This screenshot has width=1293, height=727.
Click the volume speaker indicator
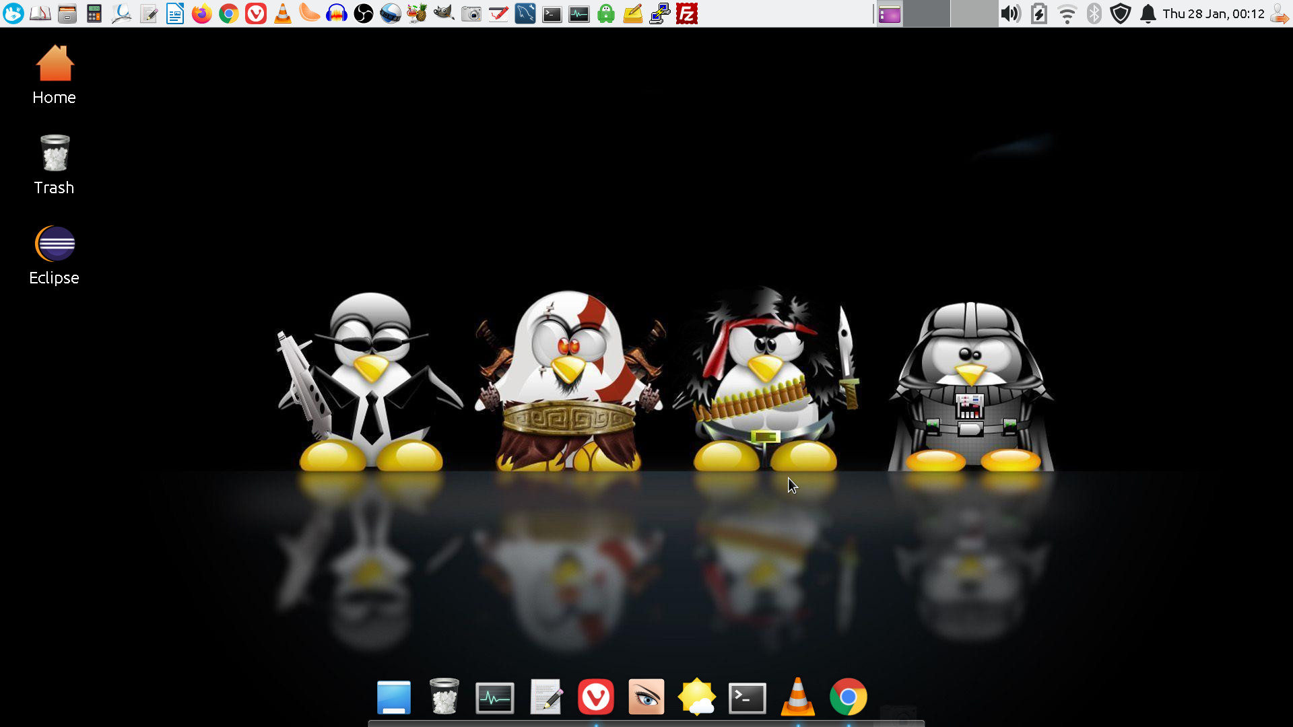point(1010,13)
